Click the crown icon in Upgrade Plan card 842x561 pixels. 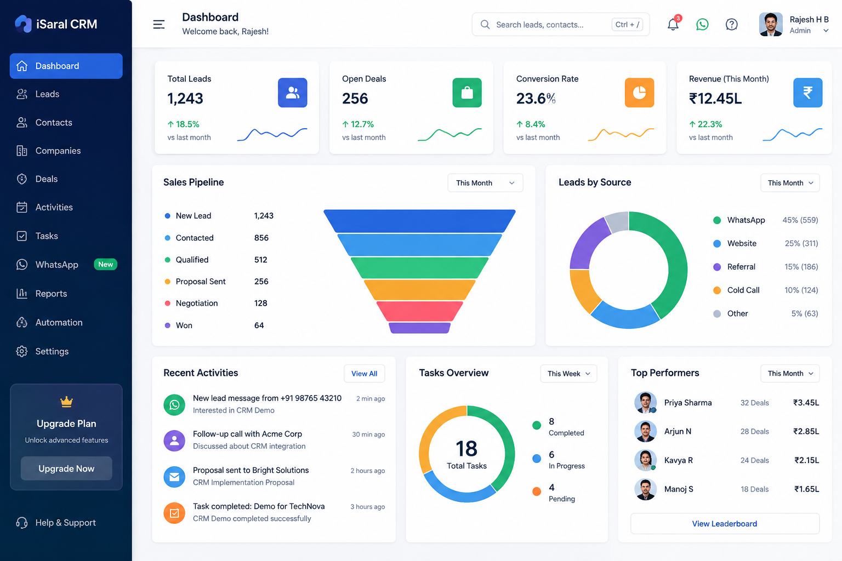tap(66, 402)
